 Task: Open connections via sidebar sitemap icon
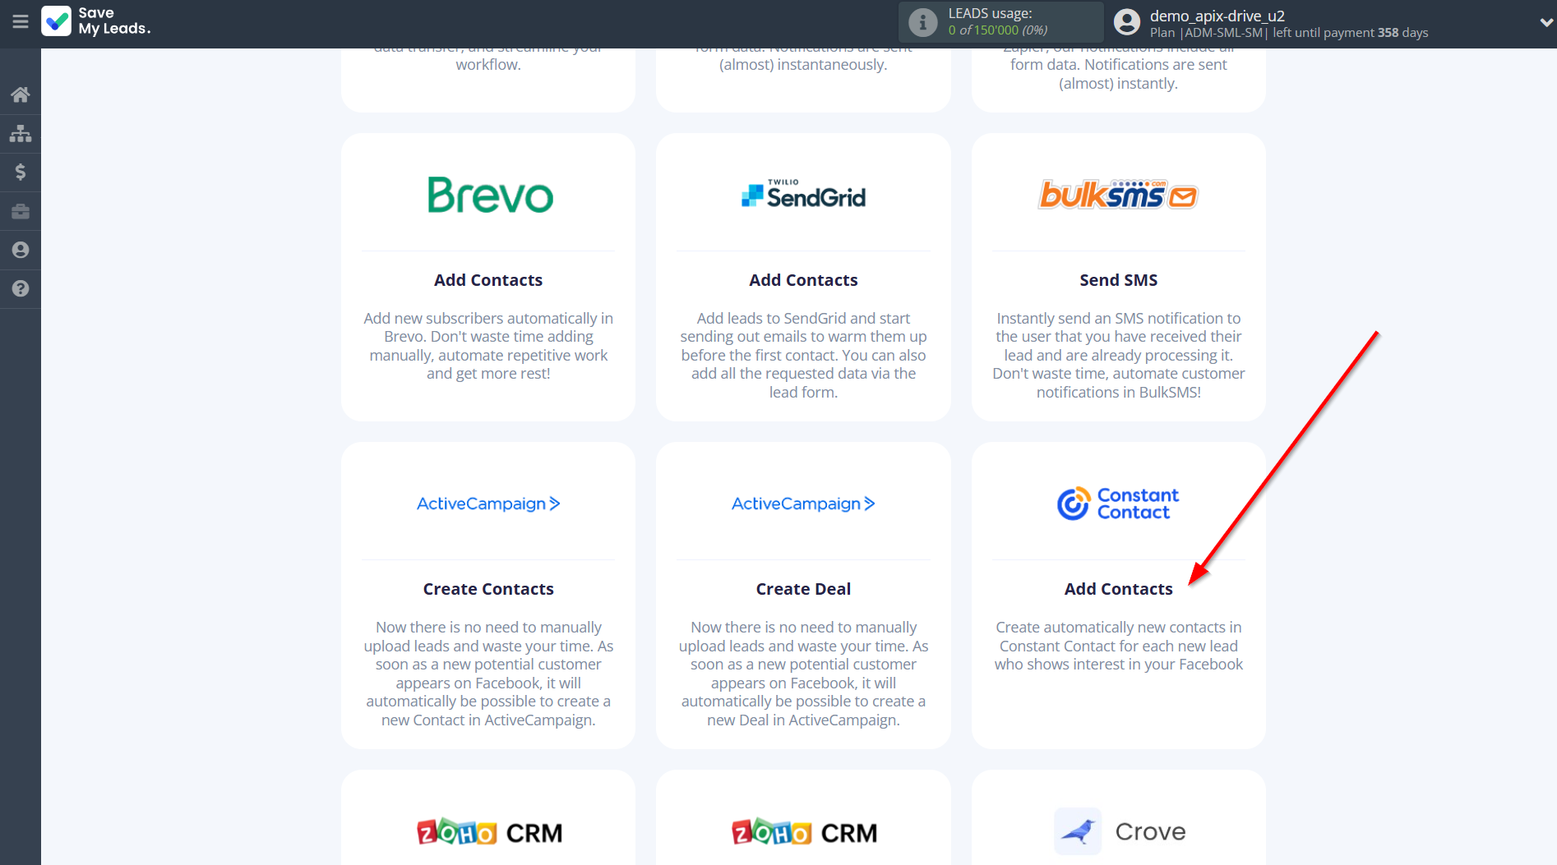point(21,133)
